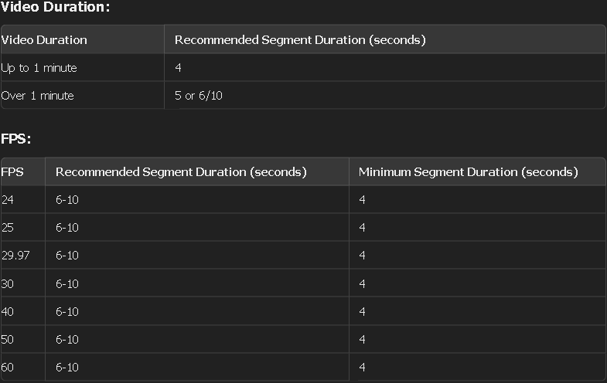Screen dimensions: 607x383
Task: Select the FPS section heading
Action: [15, 139]
